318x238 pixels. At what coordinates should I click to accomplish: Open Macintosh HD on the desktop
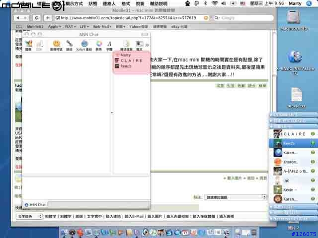pyautogui.click(x=294, y=20)
